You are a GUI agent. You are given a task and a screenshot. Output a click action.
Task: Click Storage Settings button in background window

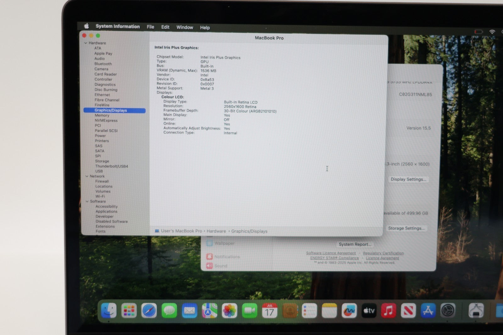pos(406,228)
